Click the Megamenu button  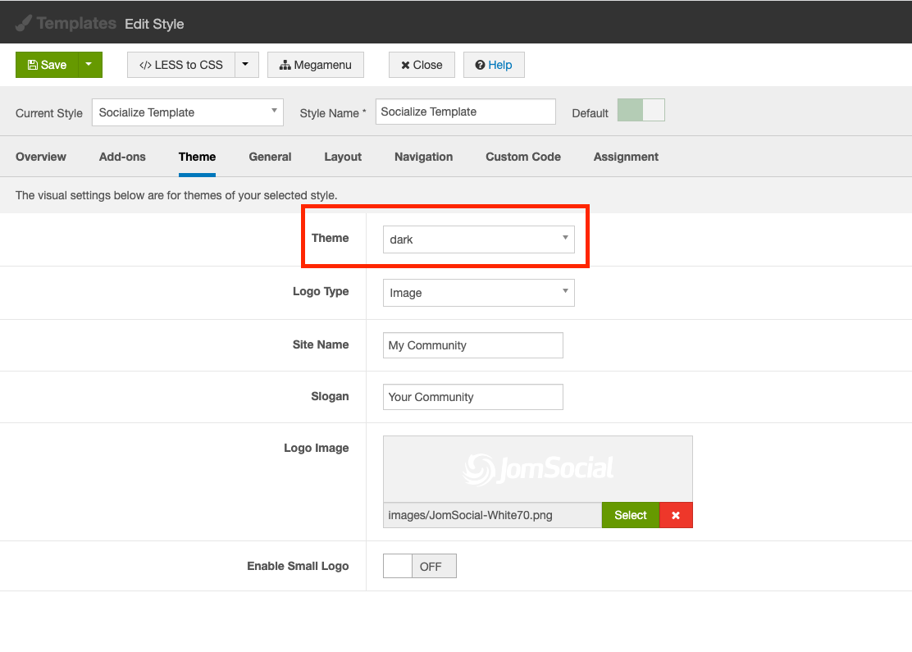tap(316, 65)
